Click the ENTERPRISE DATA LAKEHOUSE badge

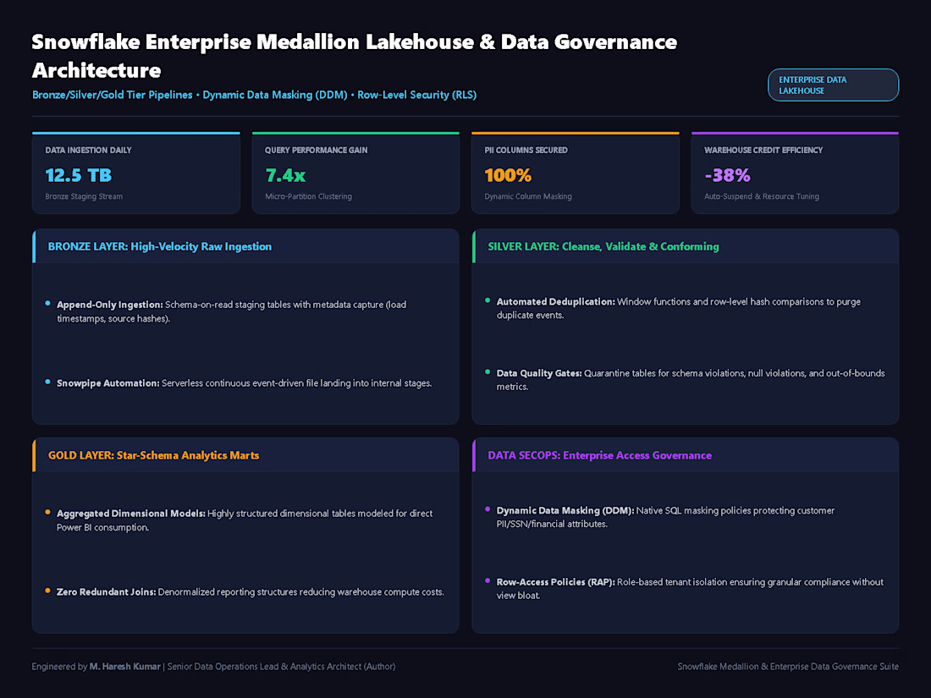coord(833,85)
